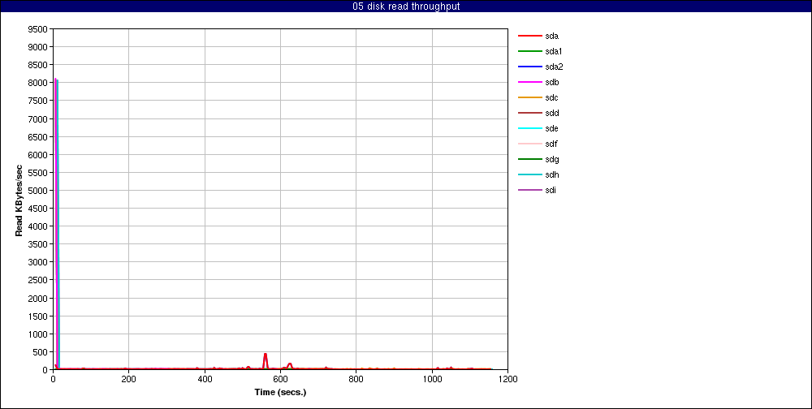Image resolution: width=812 pixels, height=409 pixels.
Task: Click the 9500 y-axis tick value
Action: click(x=38, y=29)
